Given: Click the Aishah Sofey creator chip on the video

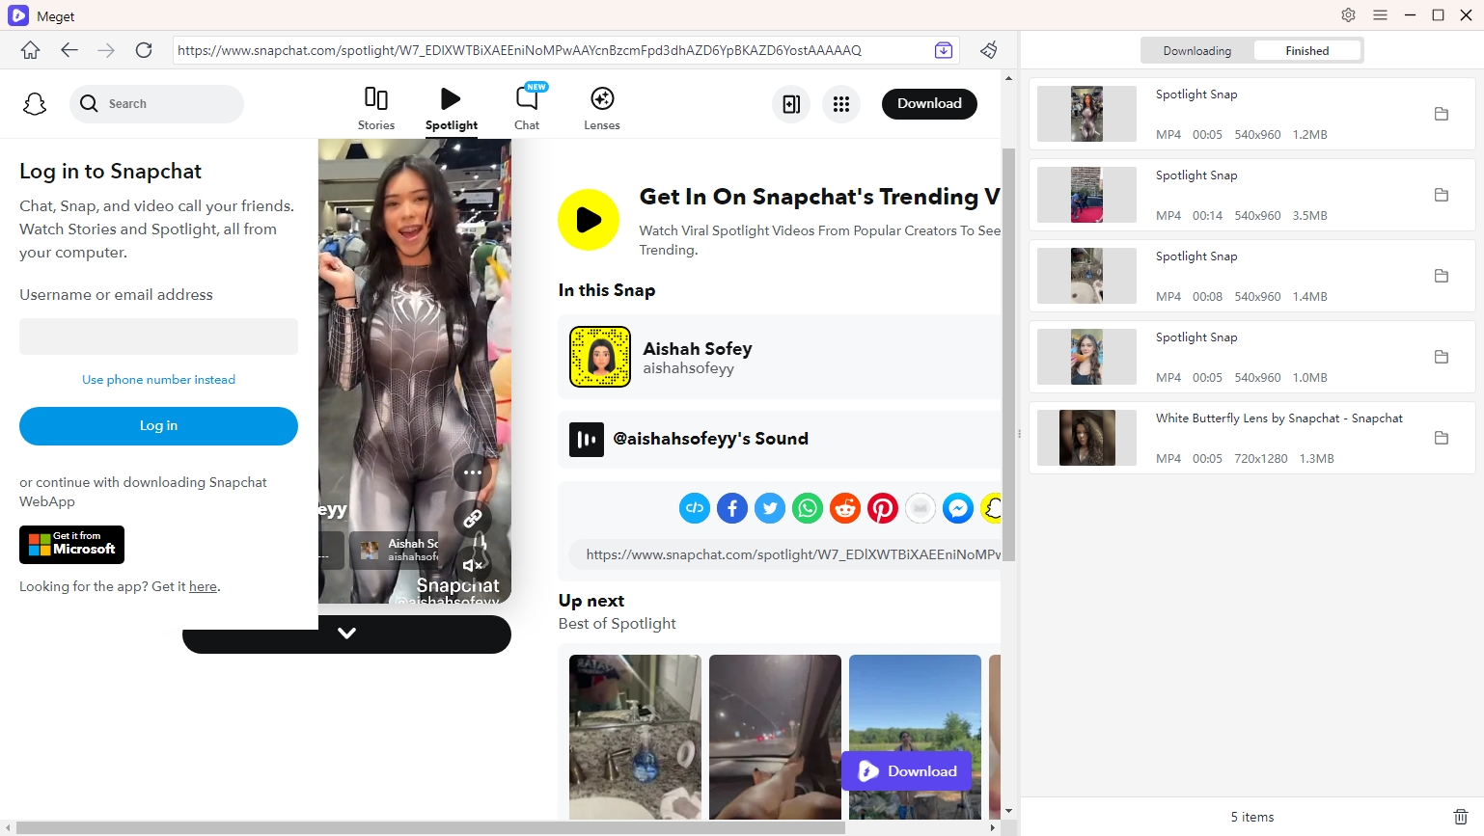Looking at the screenshot, I should click(x=394, y=550).
